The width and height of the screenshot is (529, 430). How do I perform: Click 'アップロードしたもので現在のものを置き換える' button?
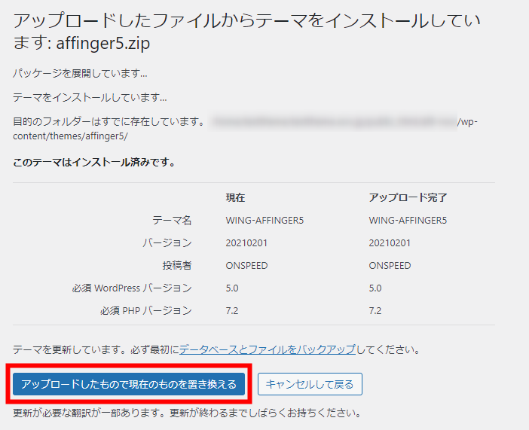point(129,384)
